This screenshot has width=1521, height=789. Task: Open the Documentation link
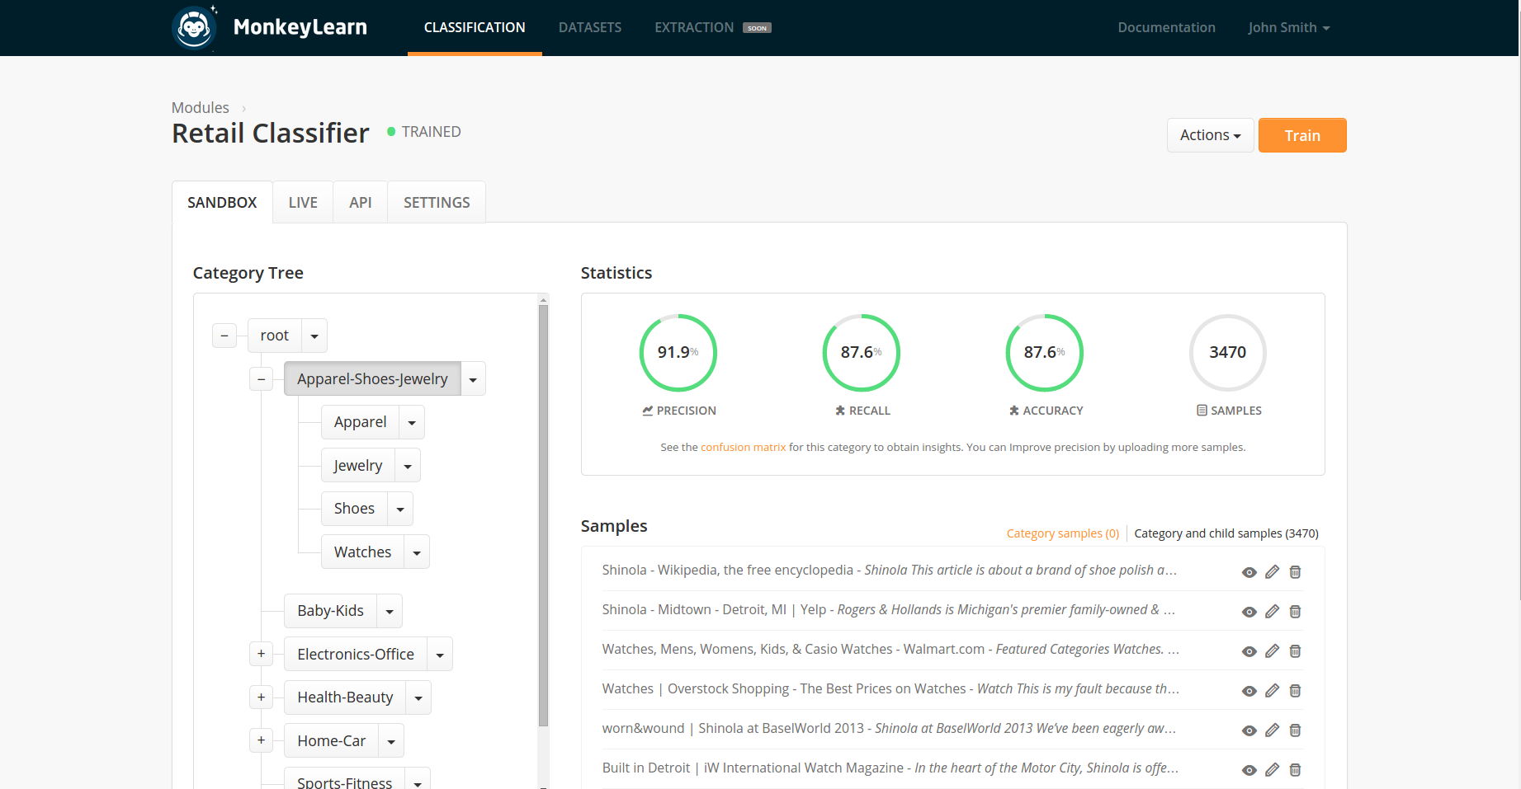[1166, 27]
